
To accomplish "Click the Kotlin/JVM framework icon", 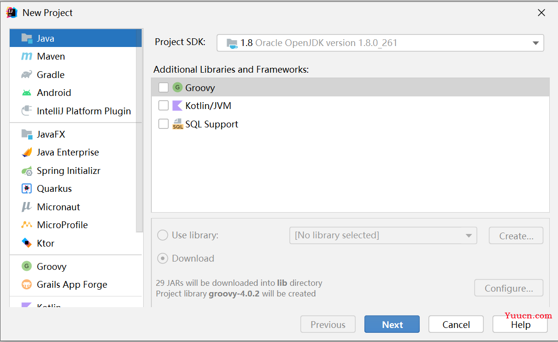I will (177, 106).
